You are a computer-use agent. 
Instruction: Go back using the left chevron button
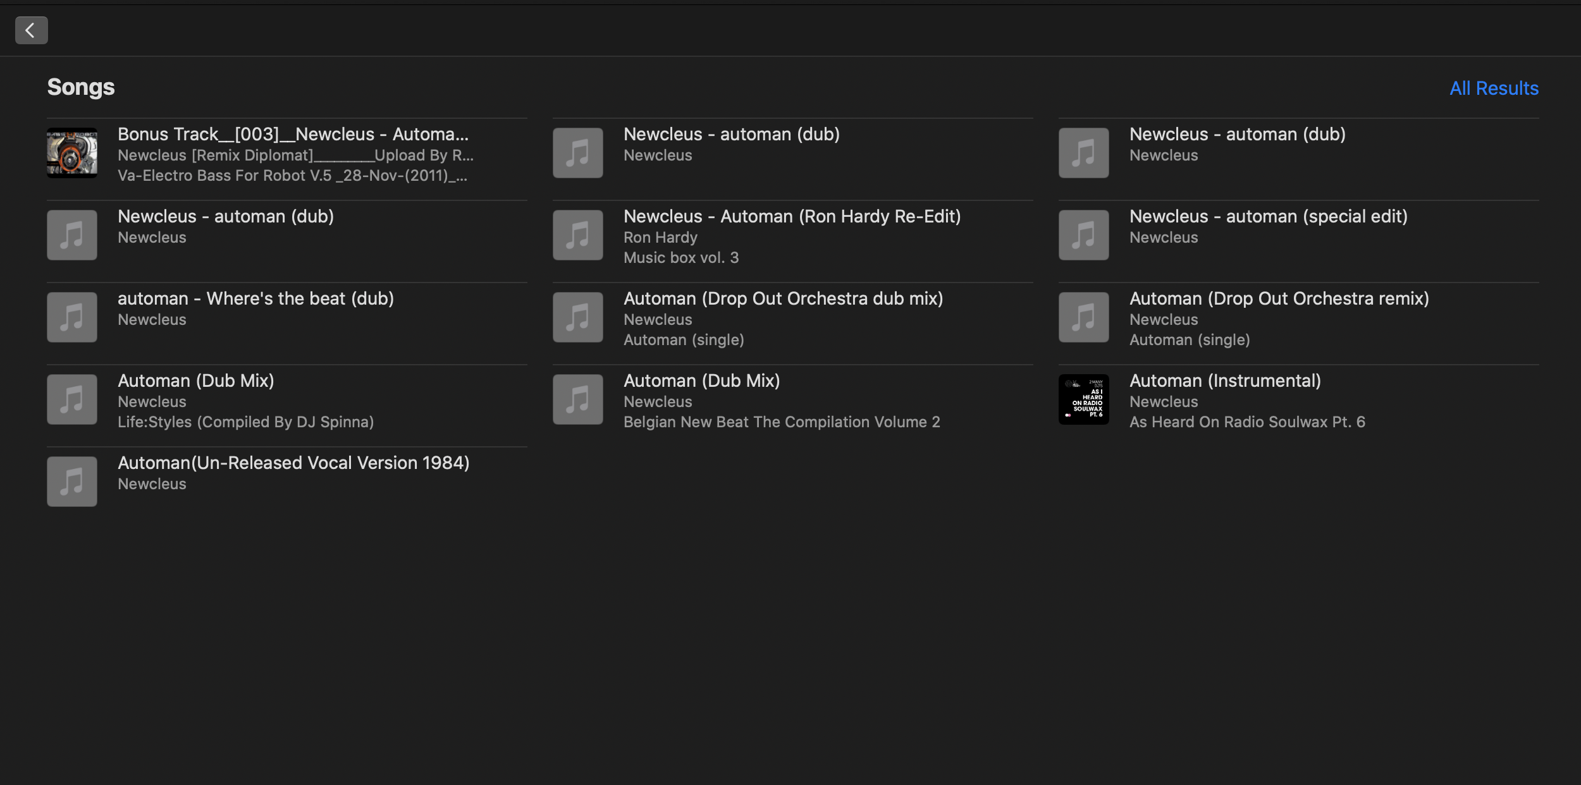point(31,30)
